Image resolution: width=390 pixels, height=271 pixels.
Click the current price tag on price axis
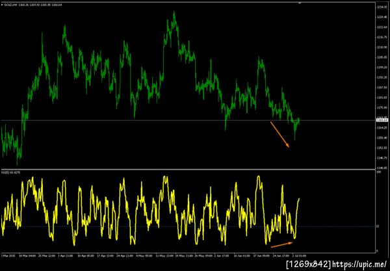[x=382, y=120]
